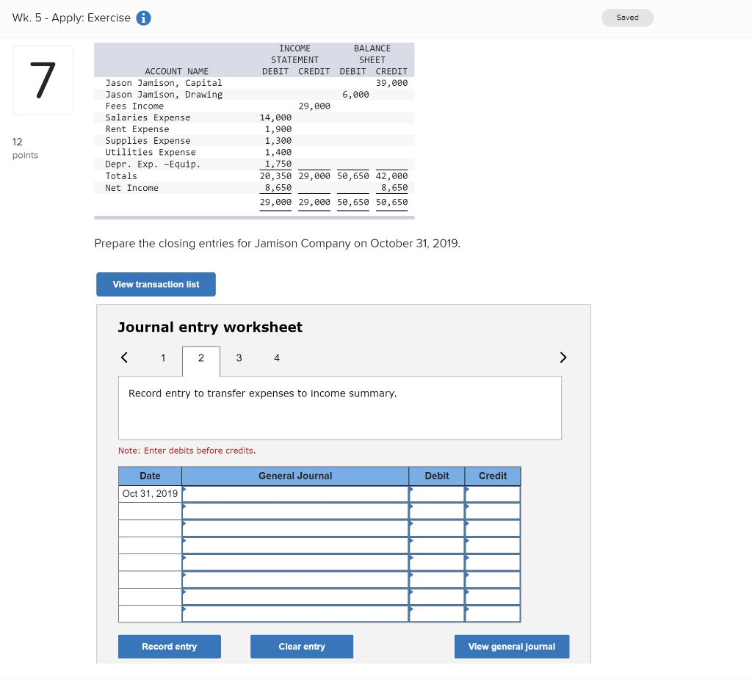Click the Record entry button

[169, 646]
